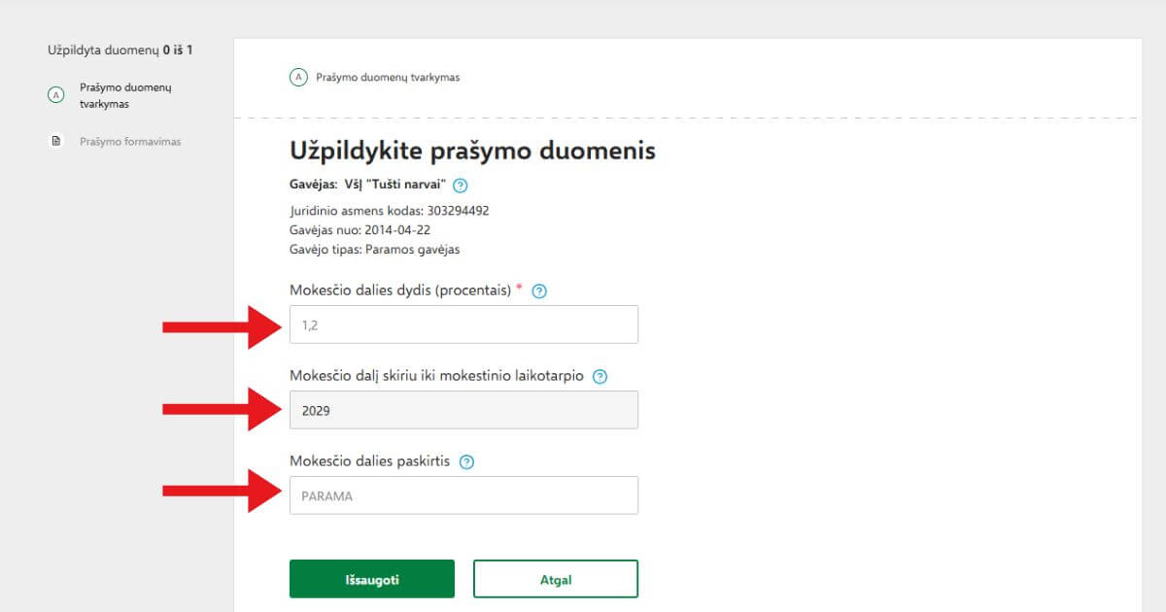
Task: Click the PARAMA purpose input field
Action: tap(463, 495)
